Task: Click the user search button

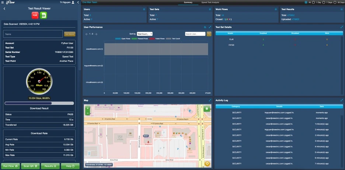Action: click(x=209, y=34)
